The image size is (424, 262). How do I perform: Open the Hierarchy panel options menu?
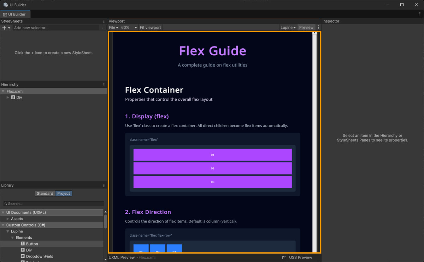[x=104, y=85]
